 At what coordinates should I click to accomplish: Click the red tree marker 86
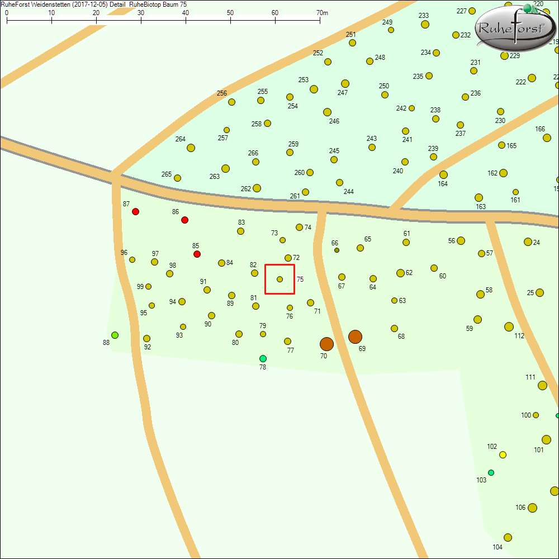pyautogui.click(x=185, y=220)
